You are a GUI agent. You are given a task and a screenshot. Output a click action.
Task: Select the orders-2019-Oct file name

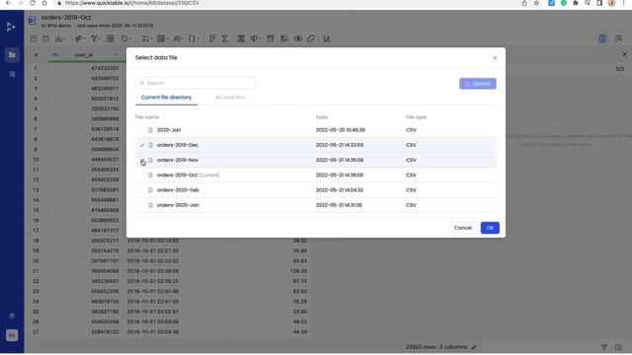coord(177,176)
